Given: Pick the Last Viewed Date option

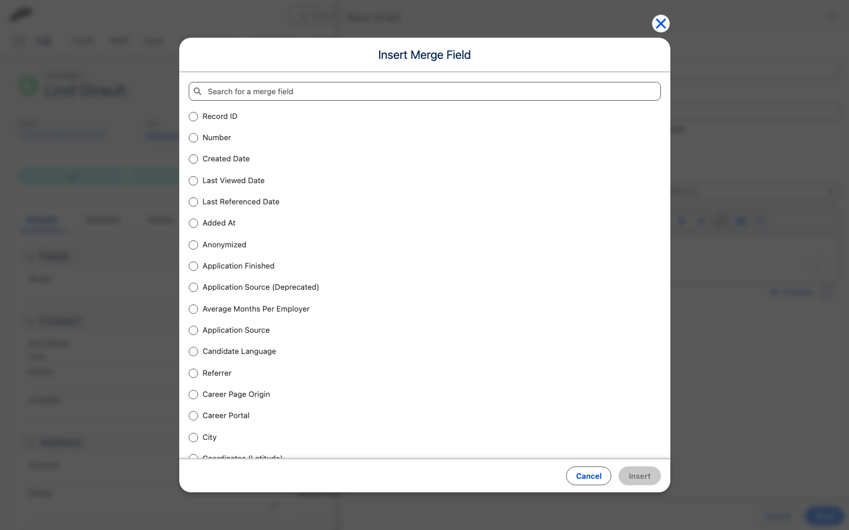Looking at the screenshot, I should pyautogui.click(x=193, y=181).
